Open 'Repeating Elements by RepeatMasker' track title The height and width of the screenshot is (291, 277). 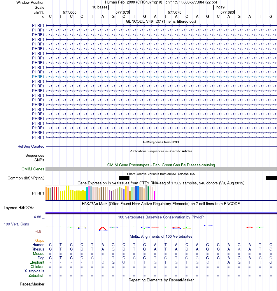(161, 280)
